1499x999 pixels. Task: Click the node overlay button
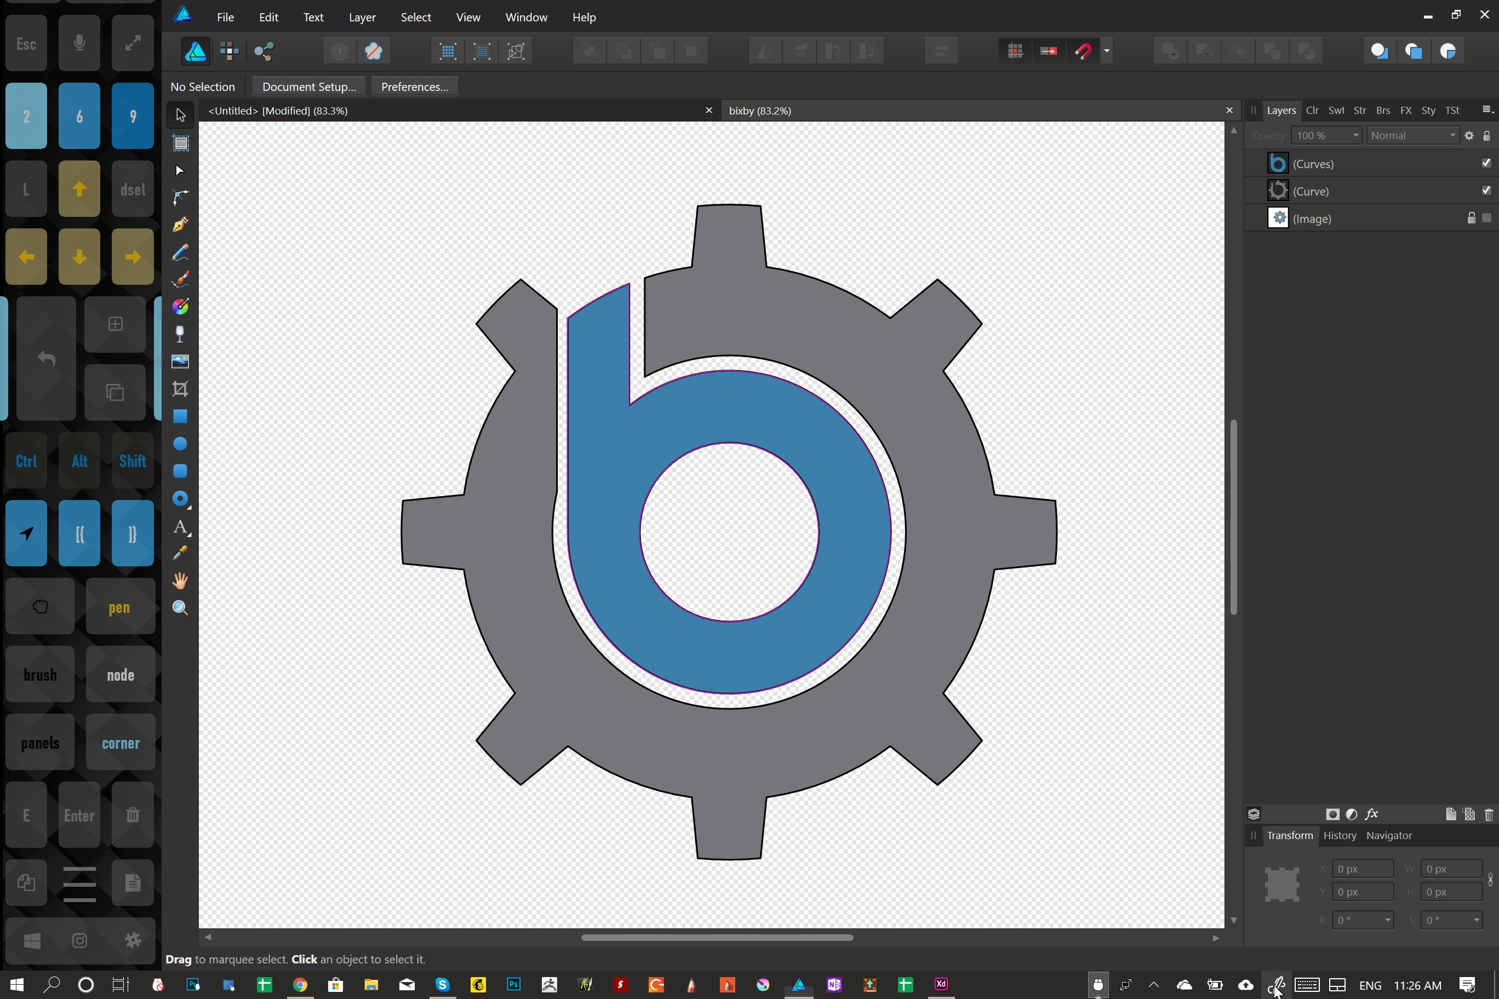(120, 674)
